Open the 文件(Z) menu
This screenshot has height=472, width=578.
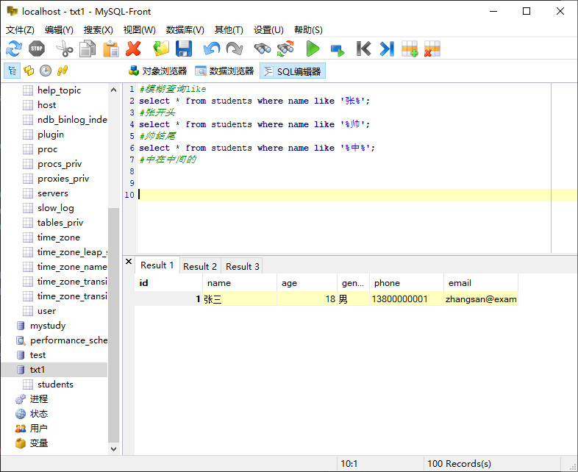(20, 29)
